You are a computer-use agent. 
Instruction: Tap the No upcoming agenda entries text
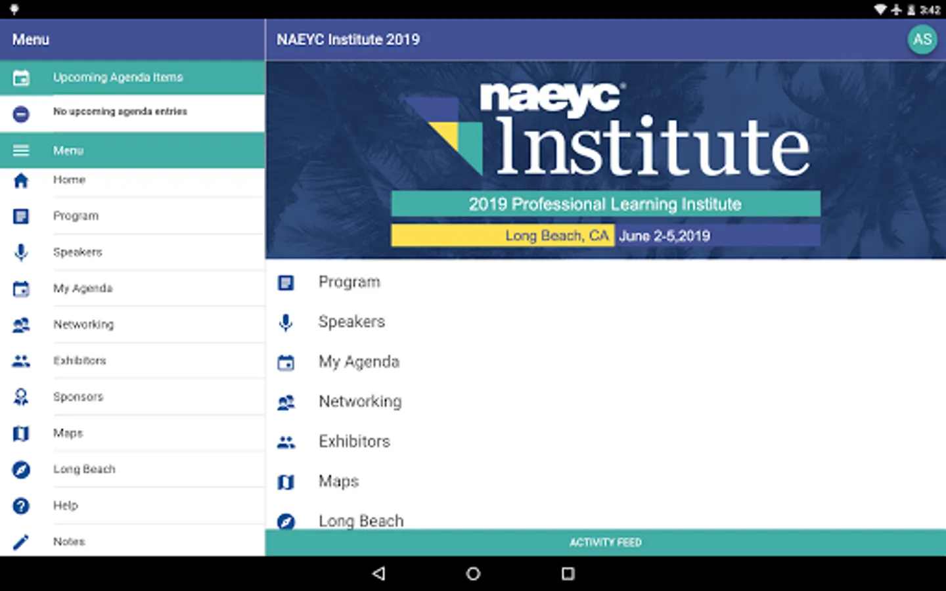[x=120, y=112]
